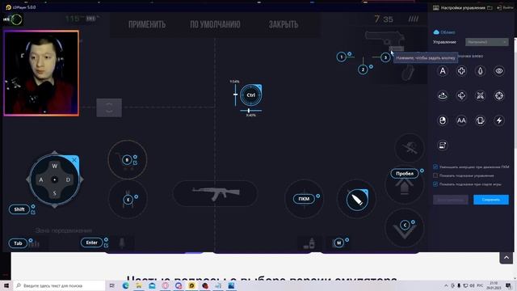Screen dimensions: 517x291
Task: Select the Ctrl key mapping circle
Action: tap(251, 95)
